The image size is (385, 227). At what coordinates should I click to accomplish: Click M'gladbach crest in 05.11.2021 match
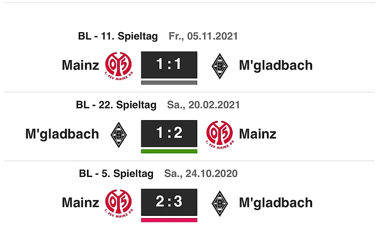click(220, 66)
